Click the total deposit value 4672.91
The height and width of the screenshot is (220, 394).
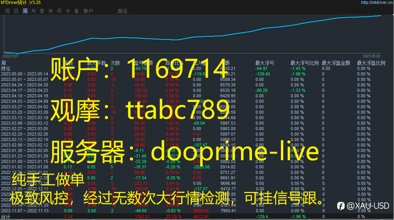(201, 216)
